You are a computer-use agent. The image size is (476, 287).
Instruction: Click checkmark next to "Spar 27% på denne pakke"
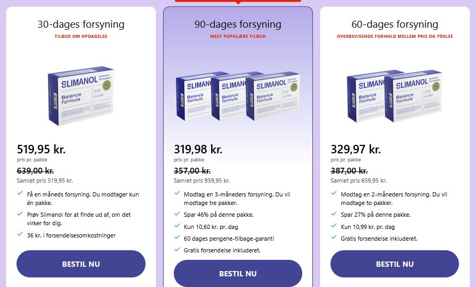point(334,214)
